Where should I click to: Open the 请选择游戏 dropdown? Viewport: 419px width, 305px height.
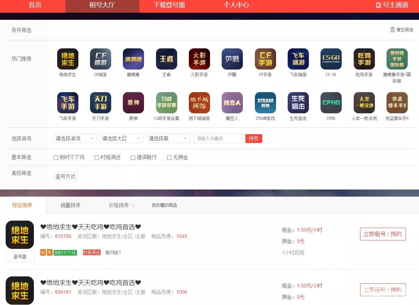(75, 138)
